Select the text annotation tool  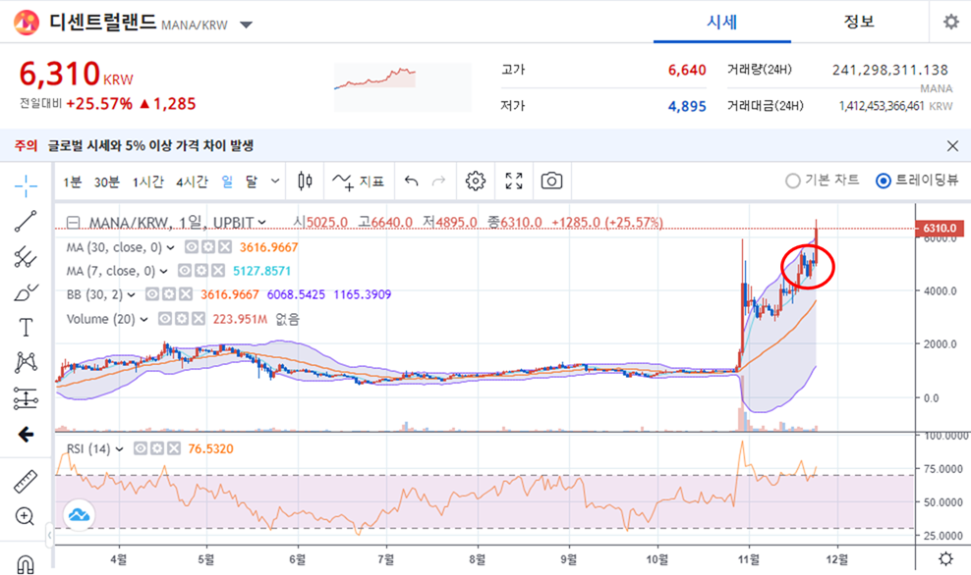26,327
